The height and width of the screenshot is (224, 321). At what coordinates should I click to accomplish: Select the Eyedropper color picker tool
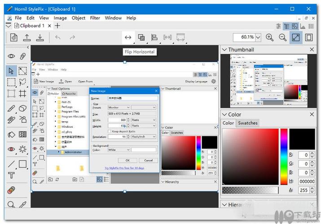coord(22,204)
